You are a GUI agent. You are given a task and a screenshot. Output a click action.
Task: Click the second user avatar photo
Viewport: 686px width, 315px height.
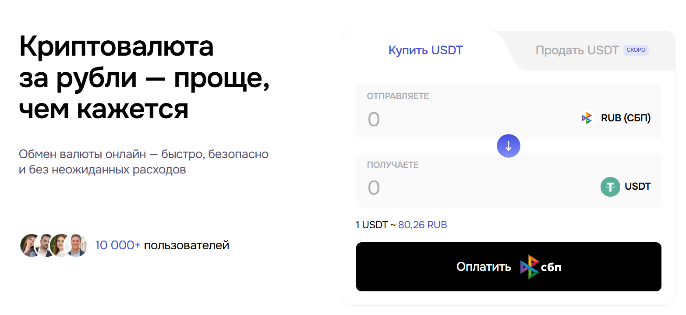(45, 245)
